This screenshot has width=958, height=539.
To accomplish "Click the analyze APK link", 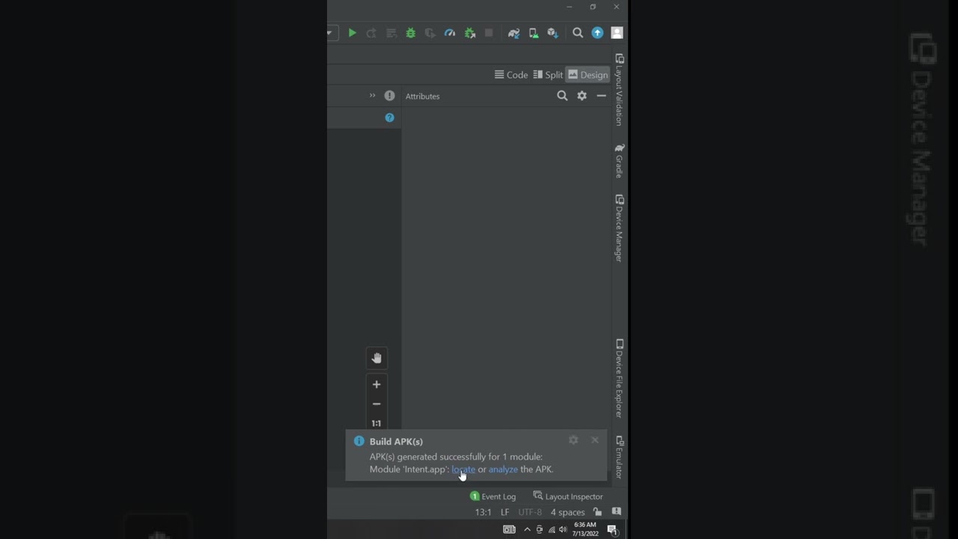I will coord(503,469).
